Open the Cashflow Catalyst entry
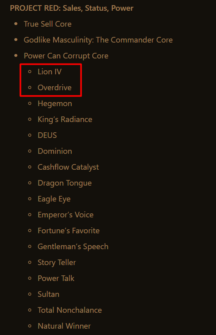The width and height of the screenshot is (216, 335). 68,167
